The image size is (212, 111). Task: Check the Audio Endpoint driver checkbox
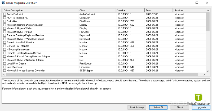[5, 14]
